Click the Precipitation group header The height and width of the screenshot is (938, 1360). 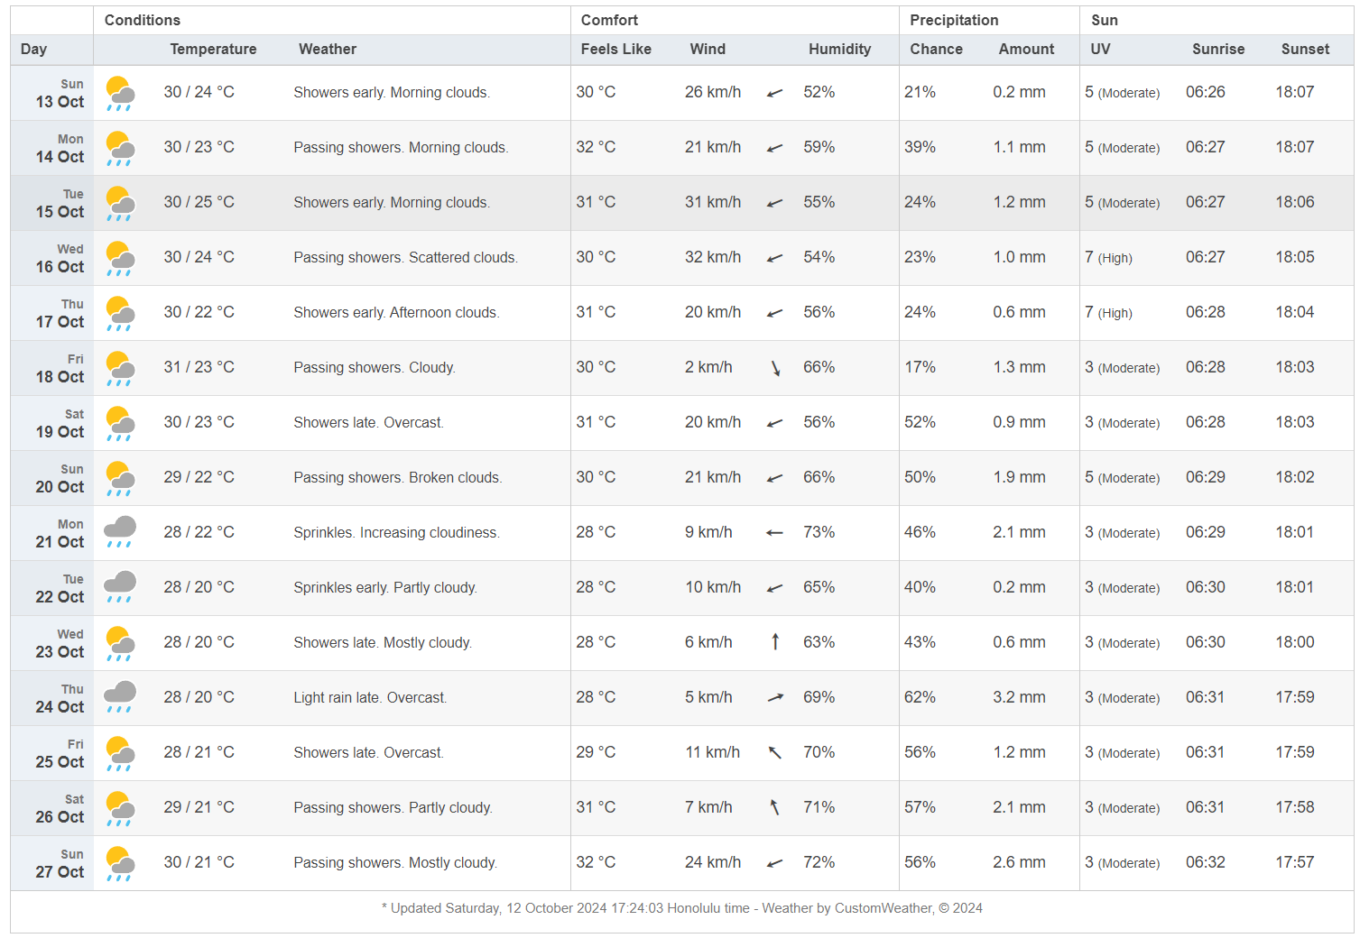[954, 20]
